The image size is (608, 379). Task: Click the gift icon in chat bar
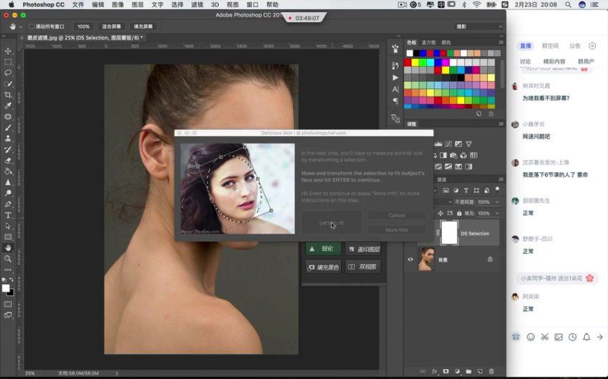pyautogui.click(x=516, y=337)
